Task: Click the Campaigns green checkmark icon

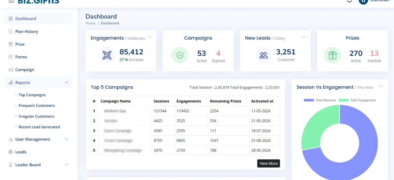Action: [x=180, y=55]
